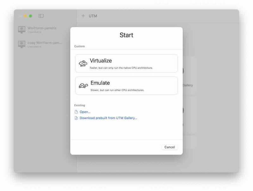Image resolution: width=253 pixels, height=191 pixels.
Task: Toggle the sidebar panel icon
Action: tap(41, 16)
